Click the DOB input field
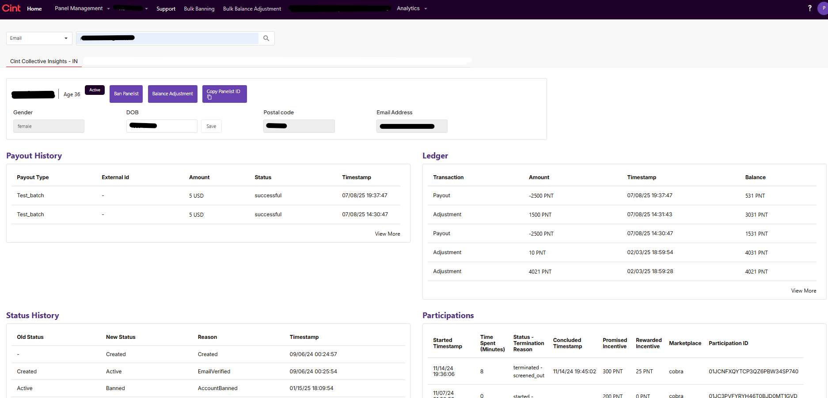 pos(162,126)
